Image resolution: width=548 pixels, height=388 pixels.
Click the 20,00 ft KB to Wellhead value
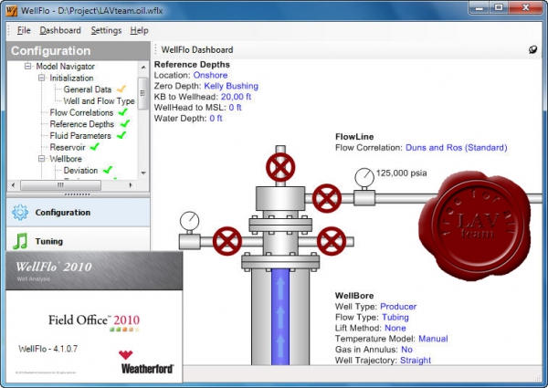click(236, 97)
